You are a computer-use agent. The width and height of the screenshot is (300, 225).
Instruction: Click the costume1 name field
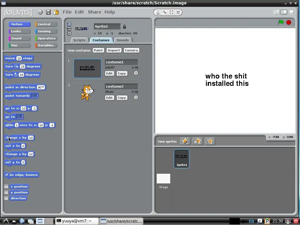121,62
